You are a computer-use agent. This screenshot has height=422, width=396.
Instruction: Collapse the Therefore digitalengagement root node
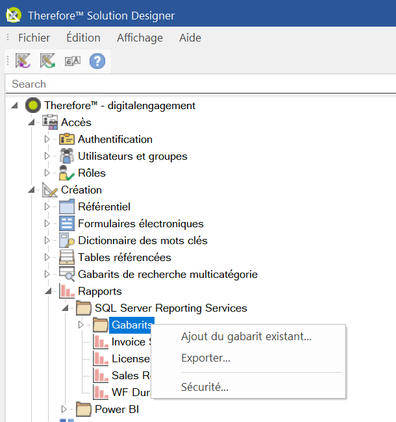click(14, 105)
